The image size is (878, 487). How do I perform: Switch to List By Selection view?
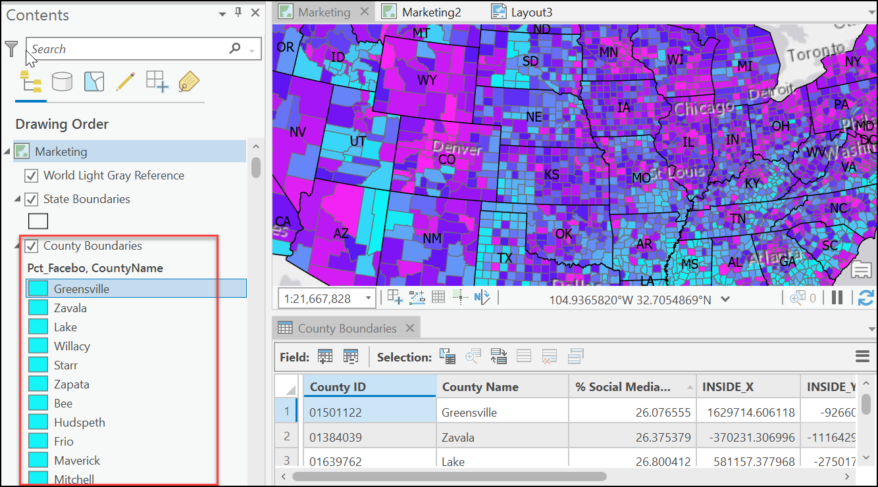(94, 81)
